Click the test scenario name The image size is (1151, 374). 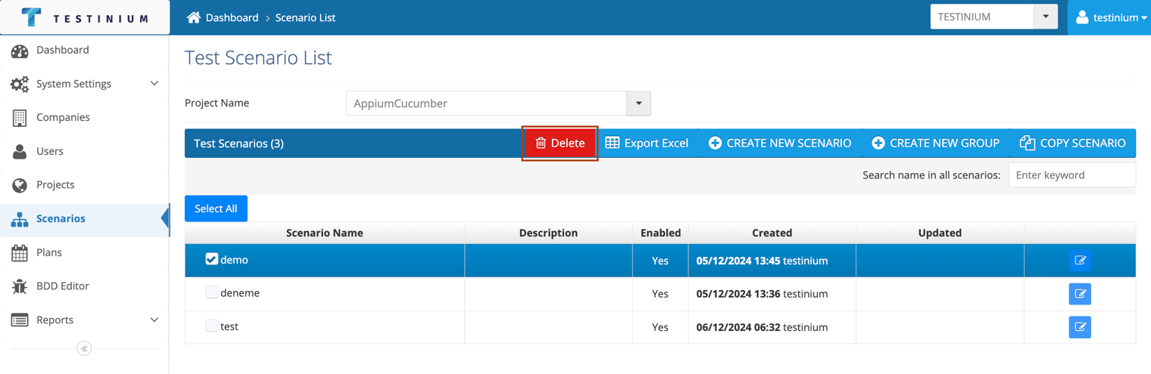(229, 326)
